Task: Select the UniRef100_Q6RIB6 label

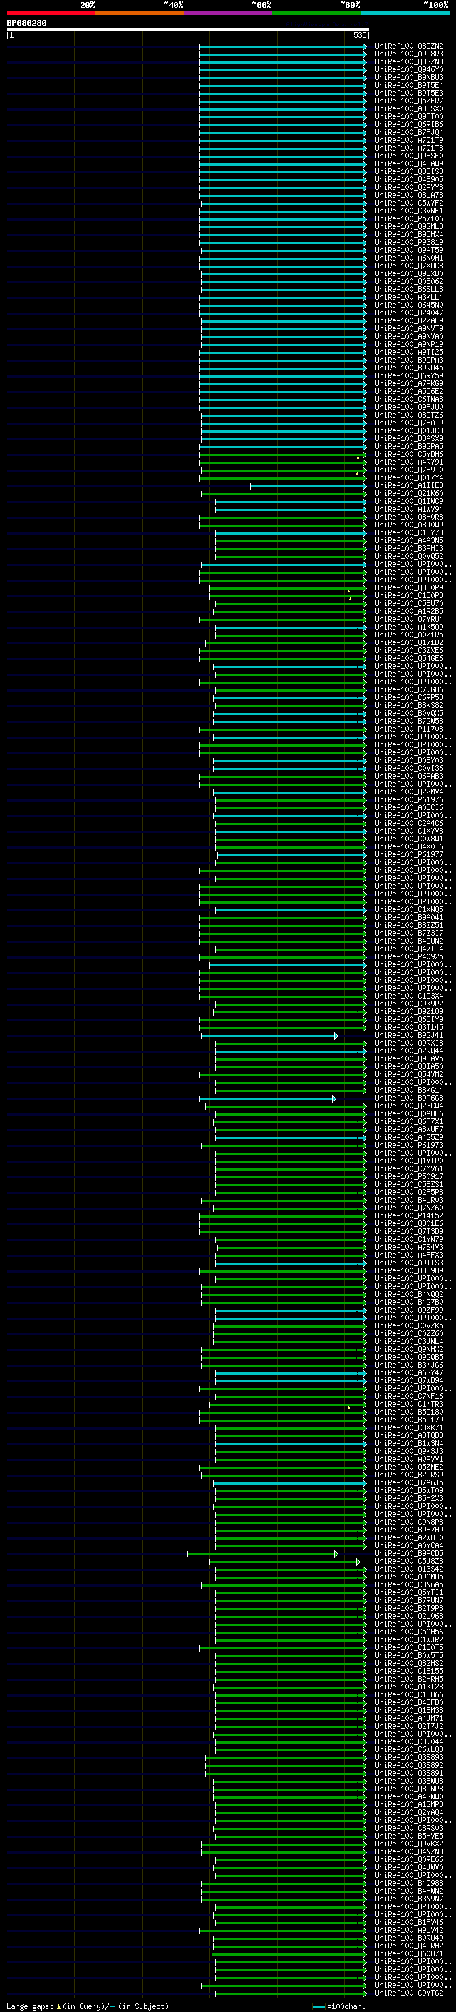Action: (x=409, y=124)
